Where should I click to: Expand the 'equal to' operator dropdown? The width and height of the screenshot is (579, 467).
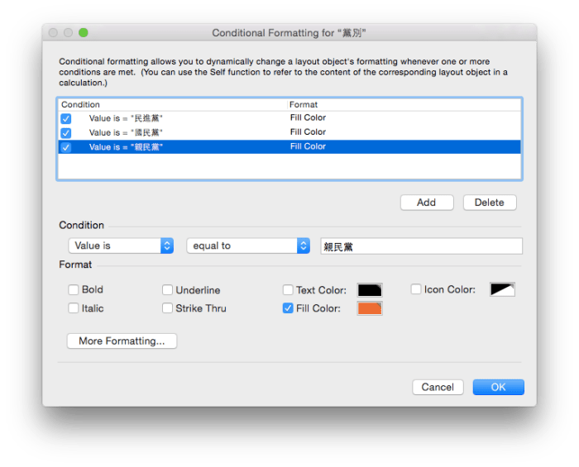(248, 245)
